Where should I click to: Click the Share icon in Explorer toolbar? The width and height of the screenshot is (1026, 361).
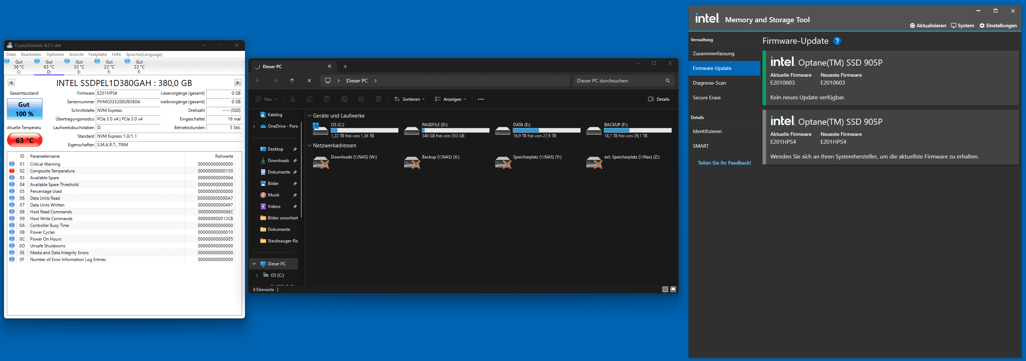coord(361,99)
